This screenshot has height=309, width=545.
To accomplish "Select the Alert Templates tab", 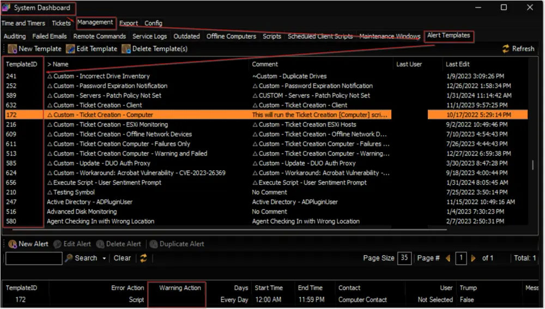I will click(x=449, y=35).
